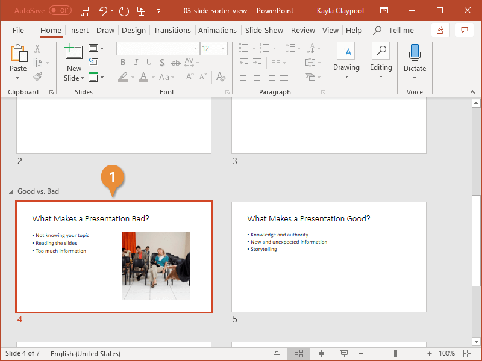Click the zoom slider handle
The width and height of the screenshot is (482, 361).
(395, 353)
